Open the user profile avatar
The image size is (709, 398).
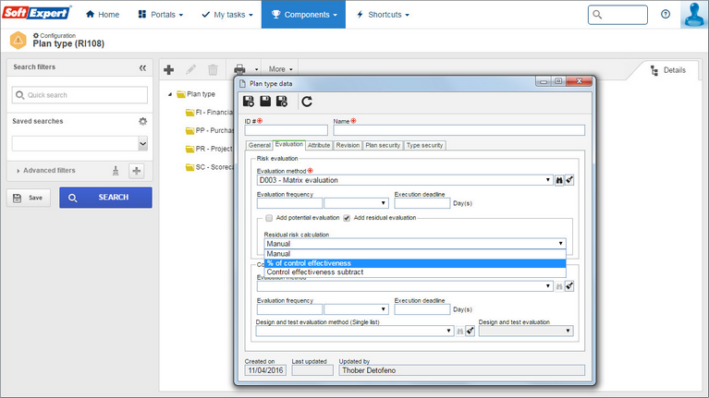(x=694, y=15)
